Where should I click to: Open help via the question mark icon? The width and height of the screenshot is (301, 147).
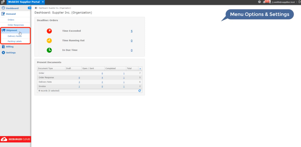[x=259, y=2]
